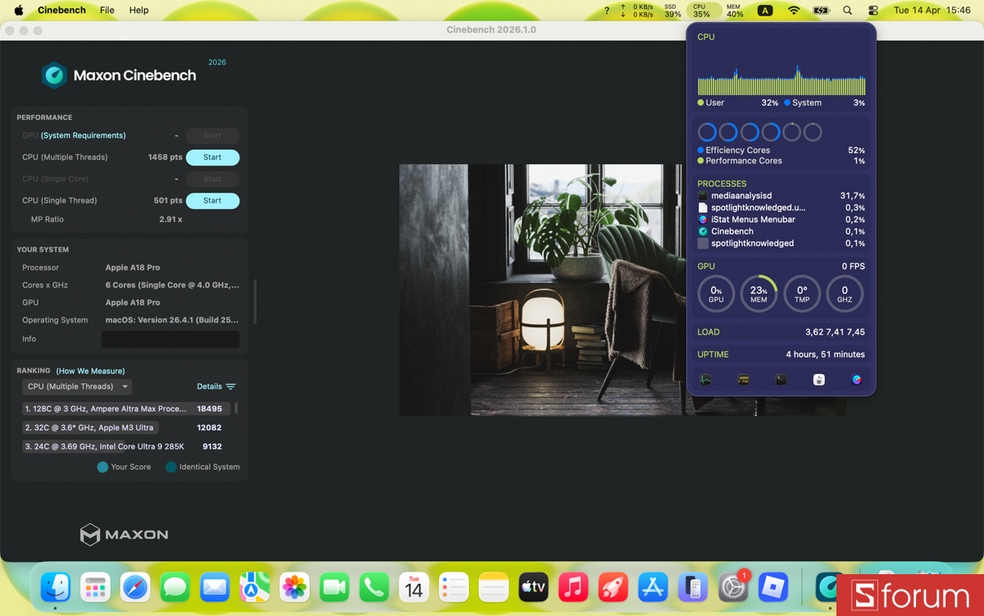This screenshot has height=616, width=984.
Task: Launch Terminal from iStat panel shortcuts
Action: [781, 380]
